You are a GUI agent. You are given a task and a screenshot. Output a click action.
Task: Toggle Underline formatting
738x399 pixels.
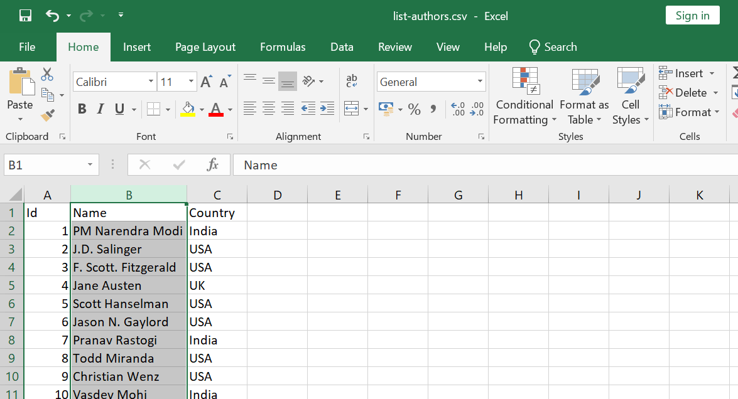119,108
